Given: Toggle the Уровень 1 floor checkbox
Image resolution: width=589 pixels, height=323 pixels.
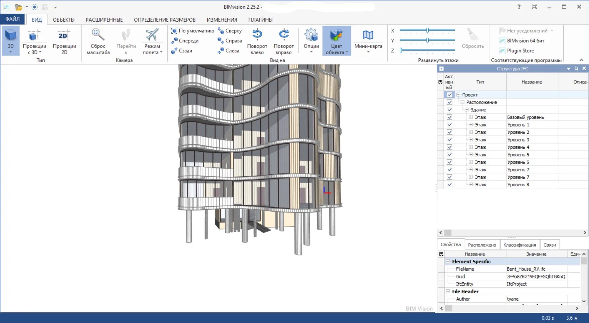Looking at the screenshot, I should (x=450, y=125).
